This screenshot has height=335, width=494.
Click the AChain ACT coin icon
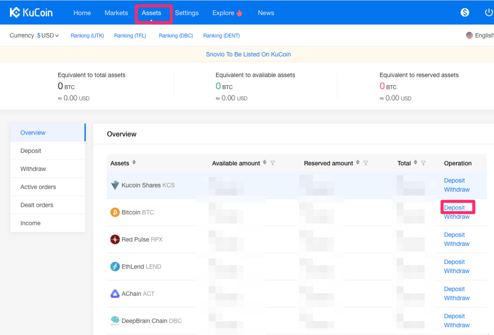(x=115, y=294)
